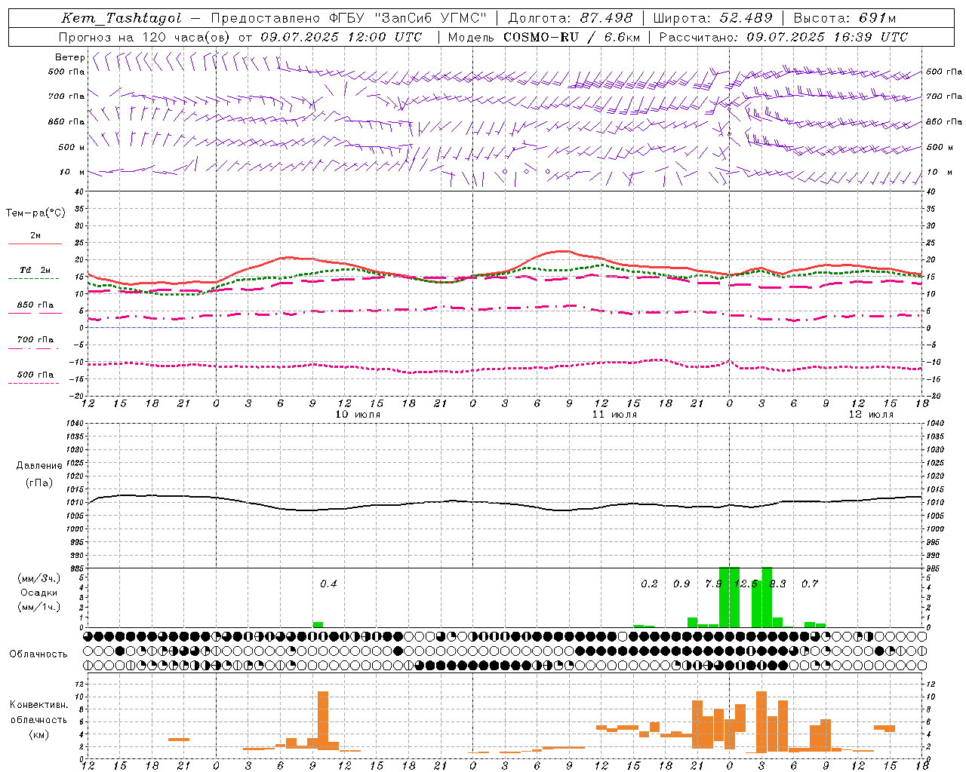This screenshot has height=772, width=966.
Task: Click the 12 июля date label
Action: [871, 415]
